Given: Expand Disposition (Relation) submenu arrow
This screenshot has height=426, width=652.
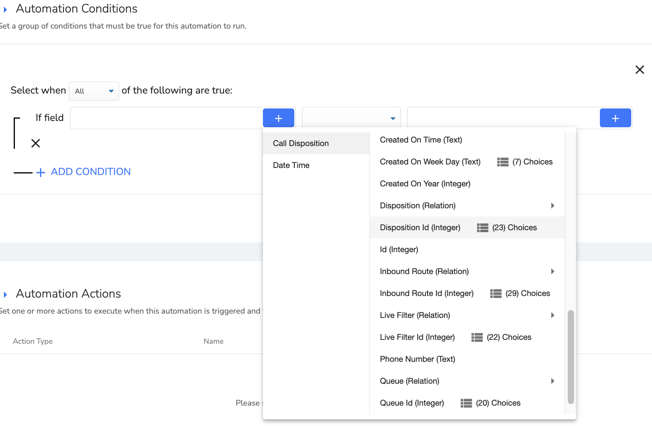Looking at the screenshot, I should pyautogui.click(x=552, y=206).
